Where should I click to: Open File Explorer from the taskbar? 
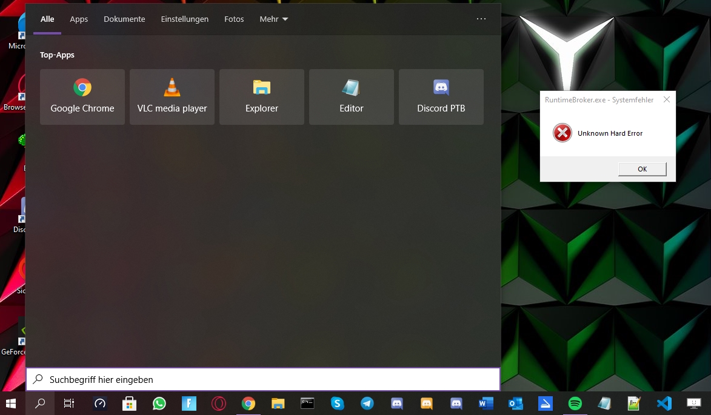[278, 403]
